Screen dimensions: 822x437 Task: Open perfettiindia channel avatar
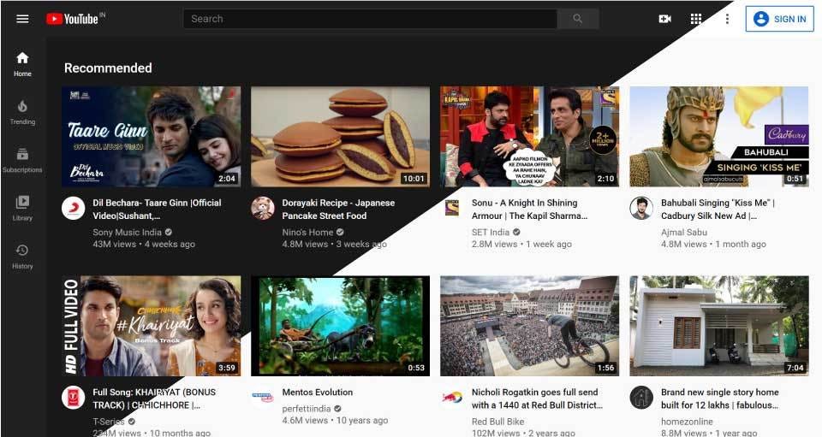point(263,398)
